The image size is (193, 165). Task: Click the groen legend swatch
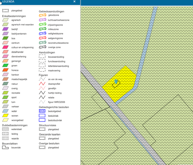click(5, 65)
